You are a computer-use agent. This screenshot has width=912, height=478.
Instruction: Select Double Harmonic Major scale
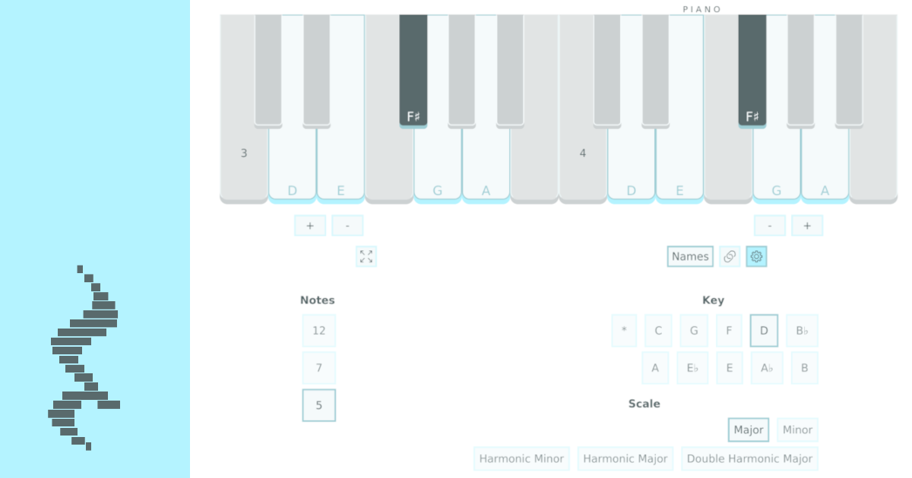(x=750, y=458)
